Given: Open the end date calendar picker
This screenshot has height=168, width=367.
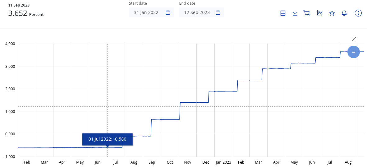Looking at the screenshot, I should [x=218, y=12].
